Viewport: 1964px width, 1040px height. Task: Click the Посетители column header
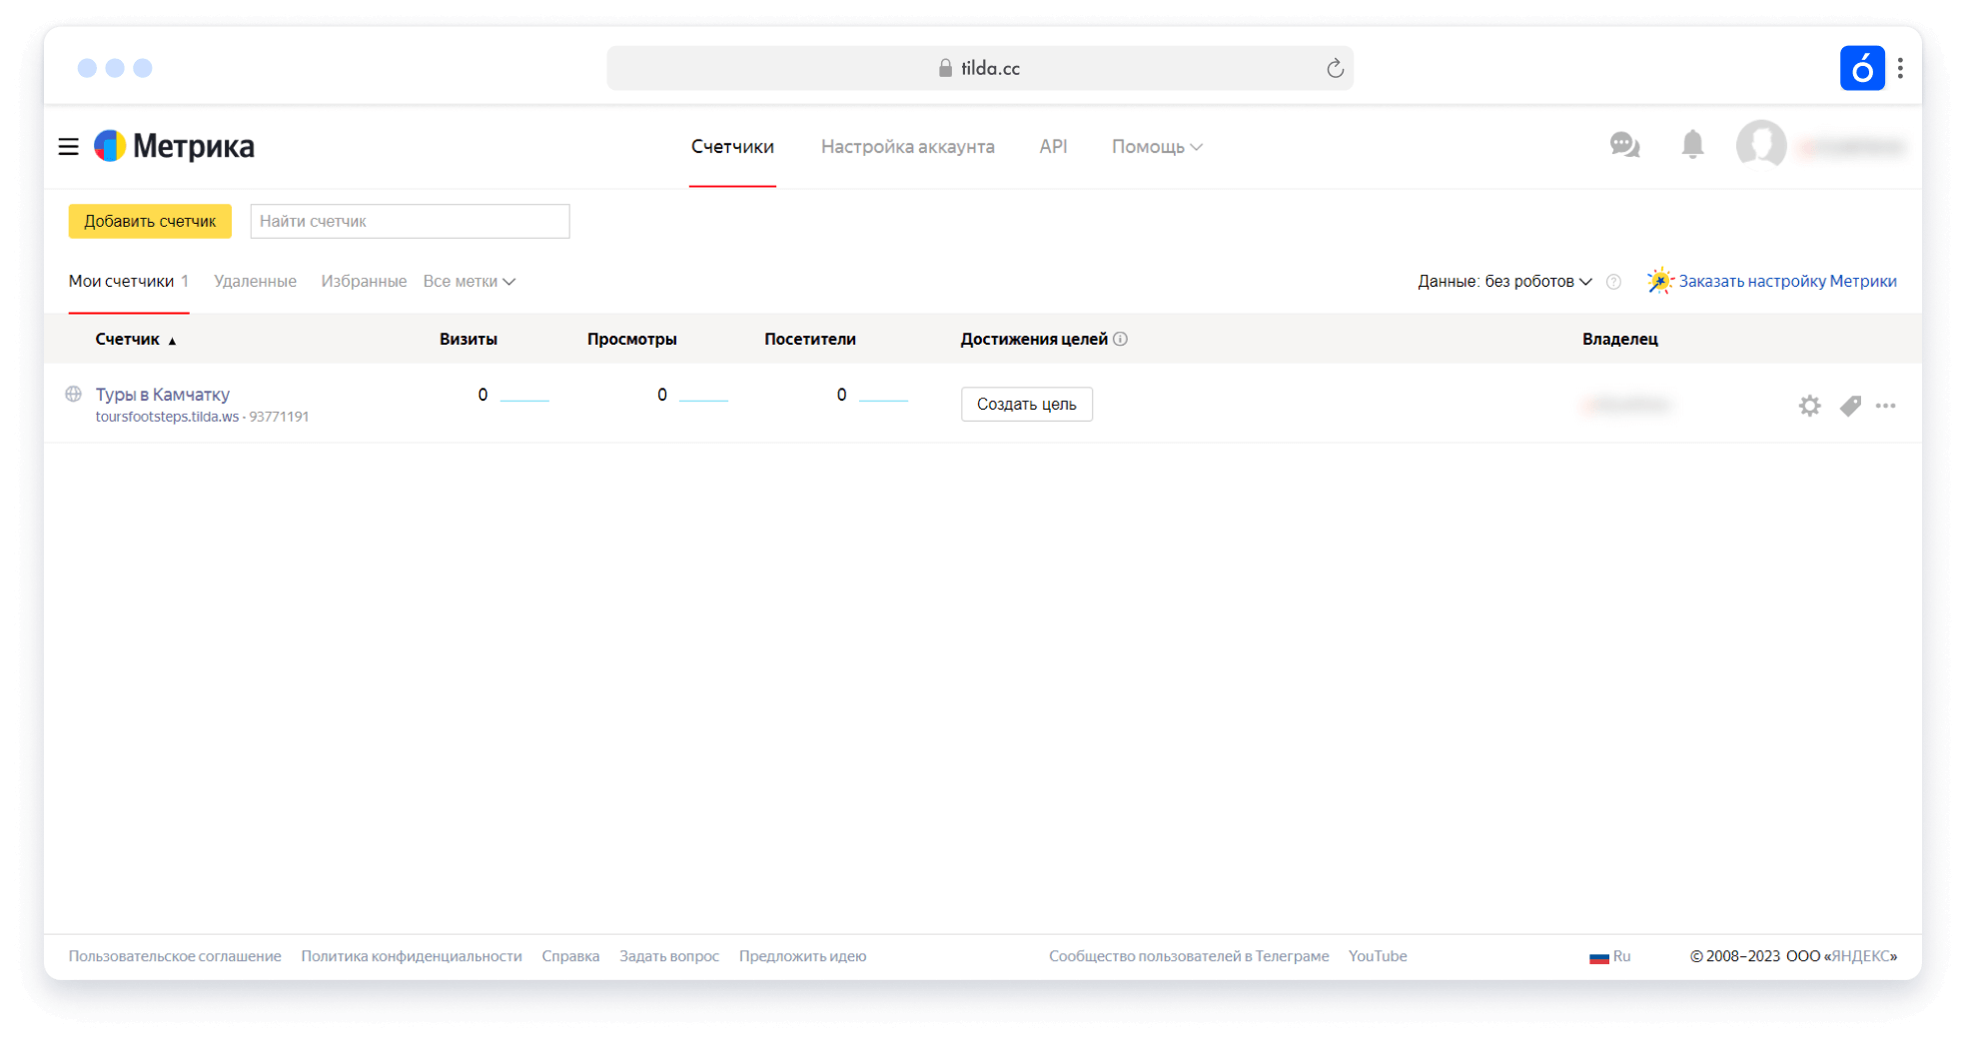coord(809,339)
